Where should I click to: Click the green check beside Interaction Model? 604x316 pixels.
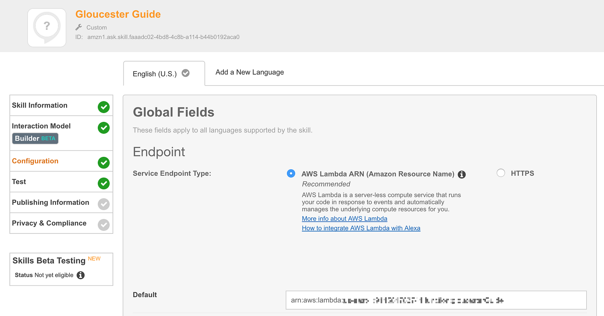pyautogui.click(x=103, y=128)
